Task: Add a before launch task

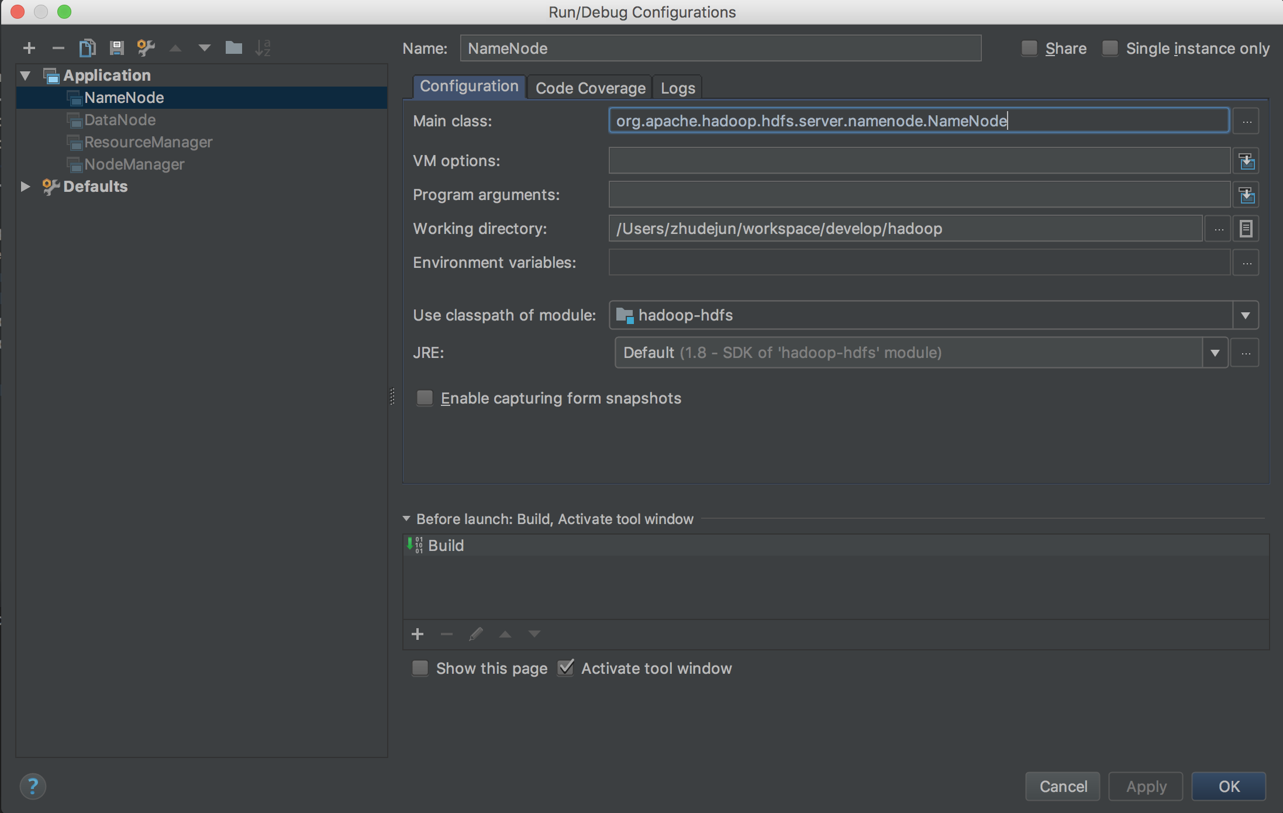Action: point(418,634)
